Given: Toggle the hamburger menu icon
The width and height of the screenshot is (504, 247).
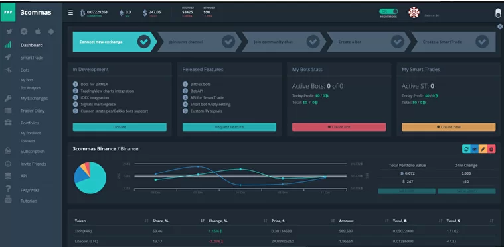Looking at the screenshot, I should 70,13.
